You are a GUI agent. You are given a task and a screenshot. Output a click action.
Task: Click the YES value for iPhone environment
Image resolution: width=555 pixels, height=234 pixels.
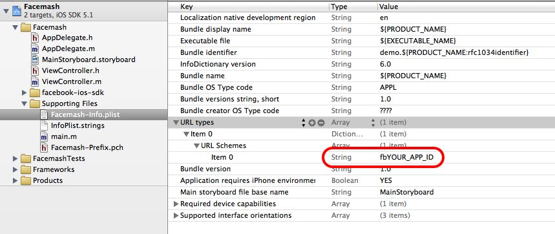(x=386, y=180)
